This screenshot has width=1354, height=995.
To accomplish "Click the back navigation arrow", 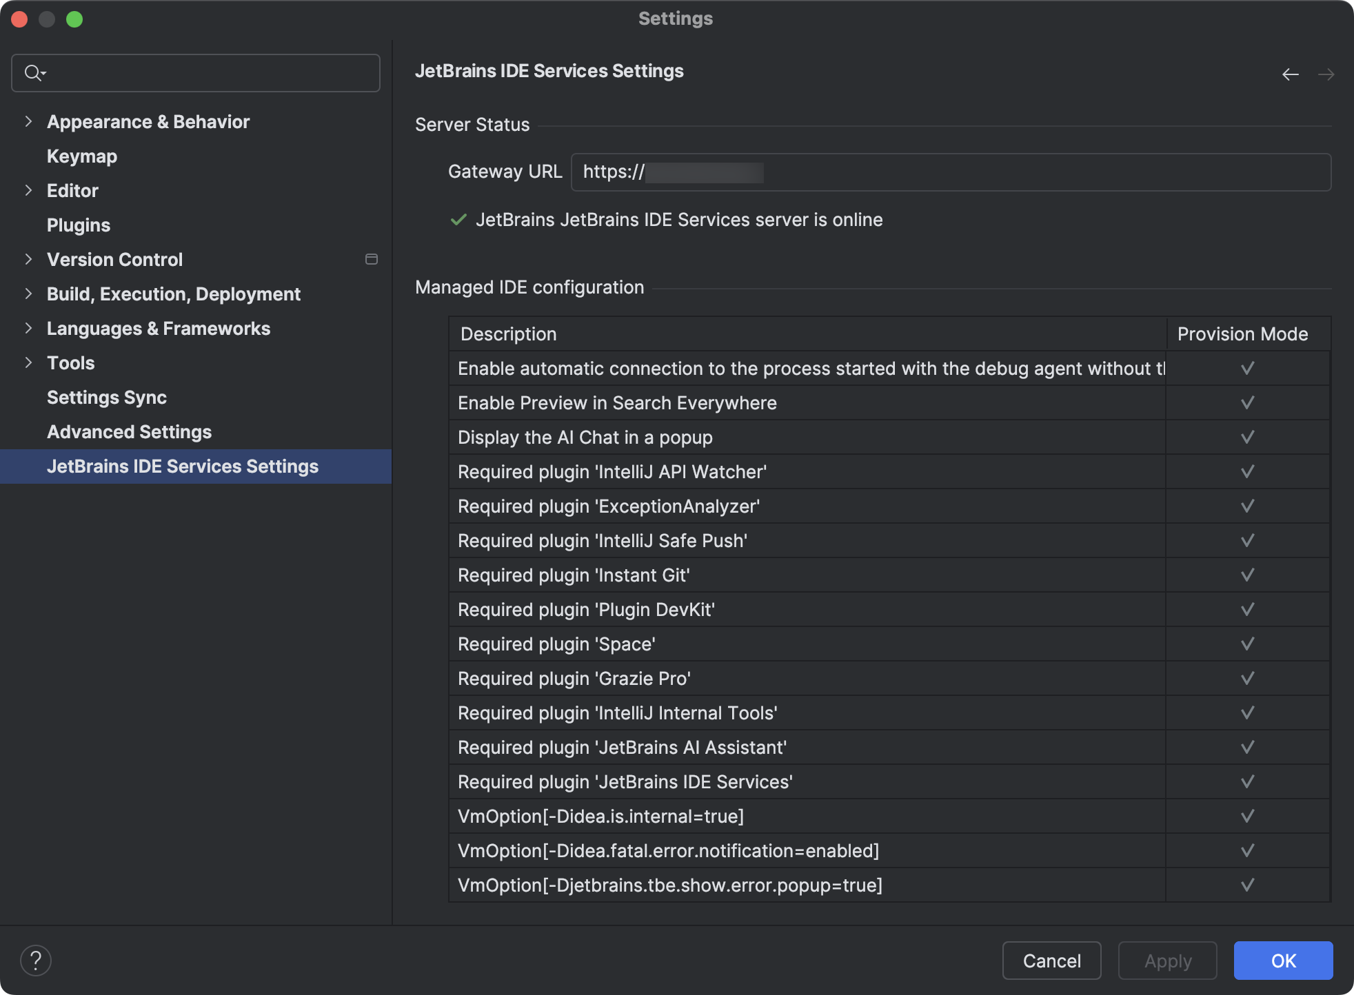I will [1291, 73].
